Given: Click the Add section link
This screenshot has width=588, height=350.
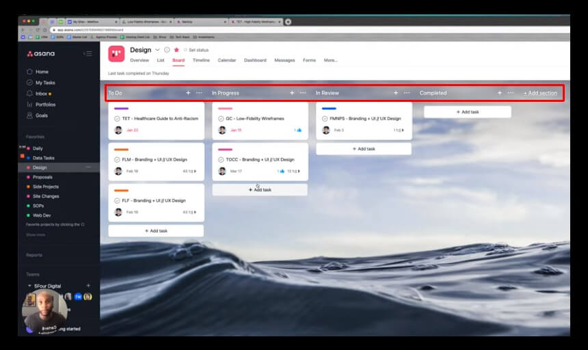Looking at the screenshot, I should coord(540,93).
